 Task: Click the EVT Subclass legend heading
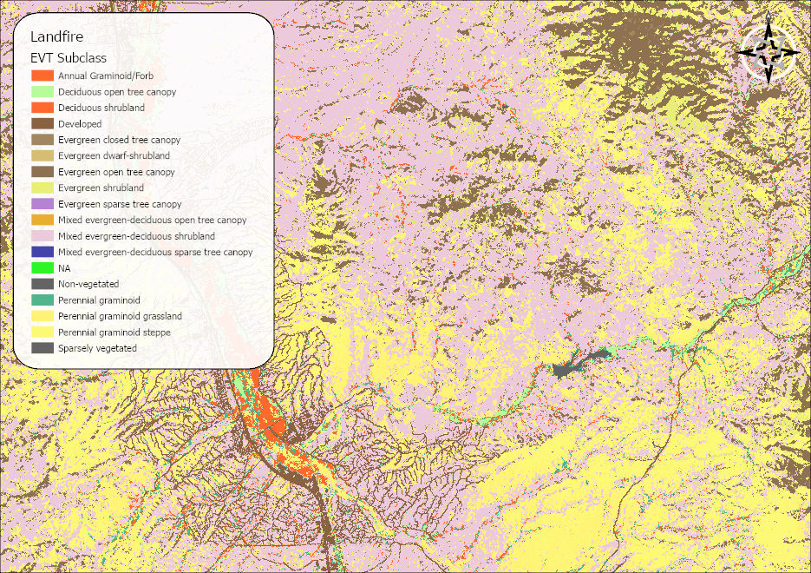[69, 58]
